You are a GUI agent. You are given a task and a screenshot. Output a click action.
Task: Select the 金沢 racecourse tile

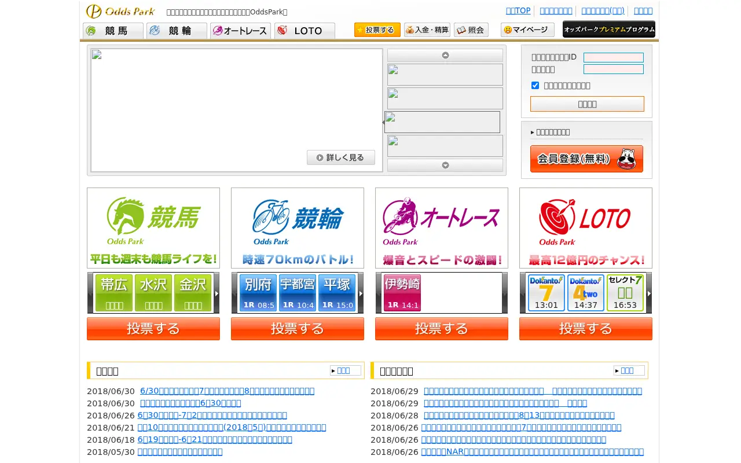click(193, 293)
